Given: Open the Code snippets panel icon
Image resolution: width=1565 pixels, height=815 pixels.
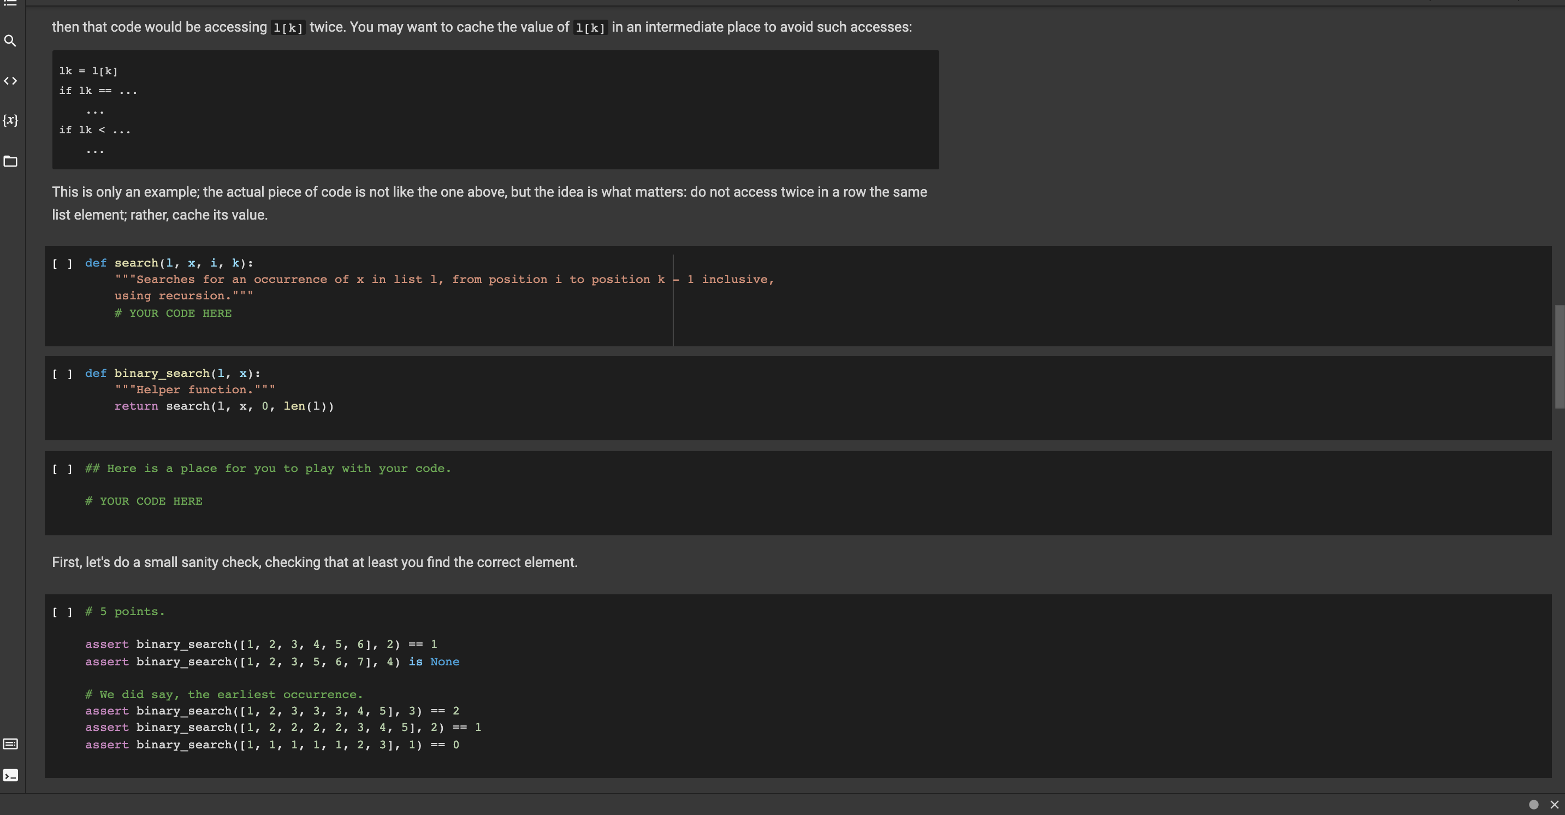Looking at the screenshot, I should (x=10, y=80).
